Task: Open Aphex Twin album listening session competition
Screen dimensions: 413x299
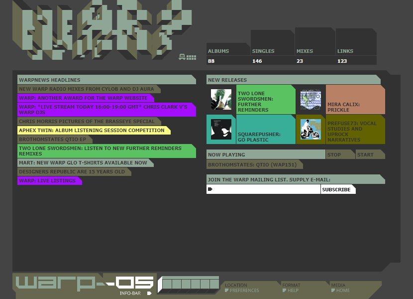Action: (x=94, y=131)
